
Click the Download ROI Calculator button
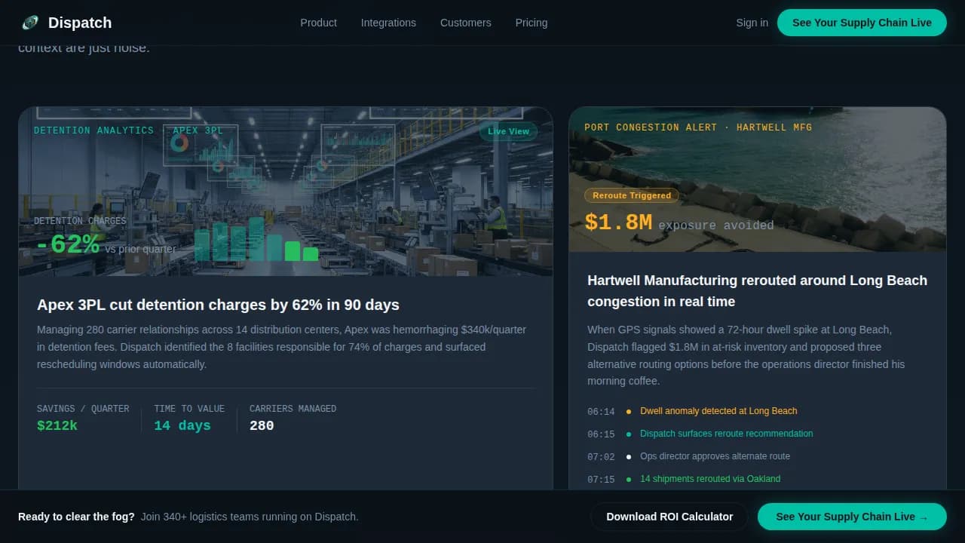pyautogui.click(x=669, y=517)
